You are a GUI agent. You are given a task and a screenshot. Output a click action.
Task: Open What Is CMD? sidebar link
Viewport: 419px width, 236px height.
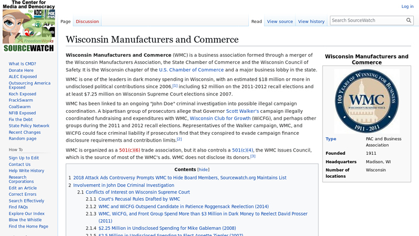(x=23, y=64)
